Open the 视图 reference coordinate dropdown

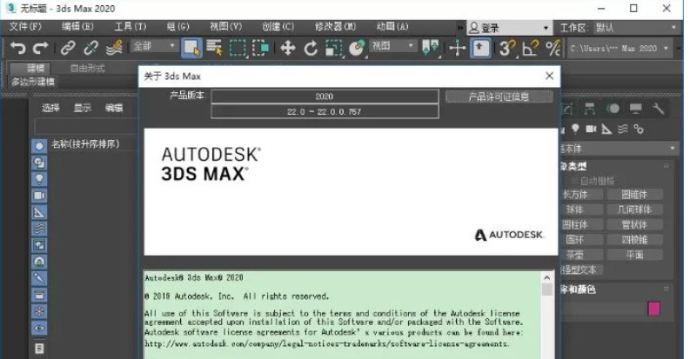[x=393, y=46]
